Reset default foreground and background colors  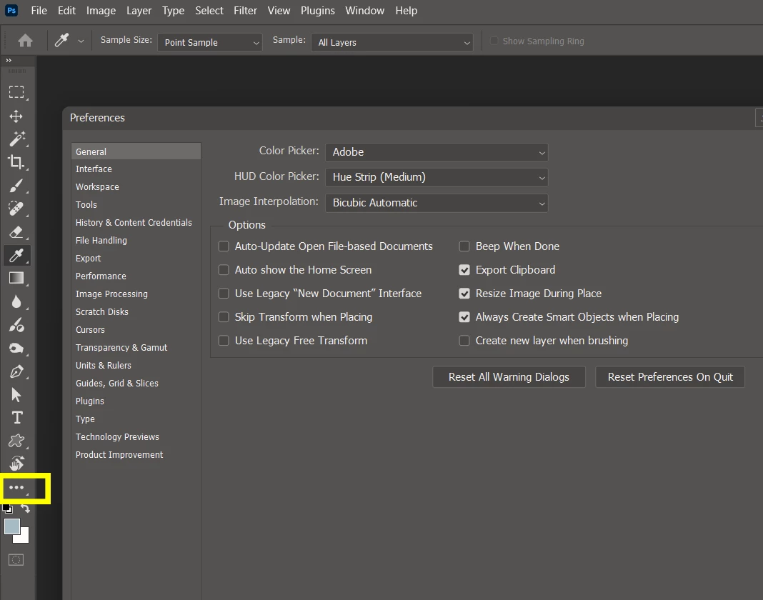(8, 509)
